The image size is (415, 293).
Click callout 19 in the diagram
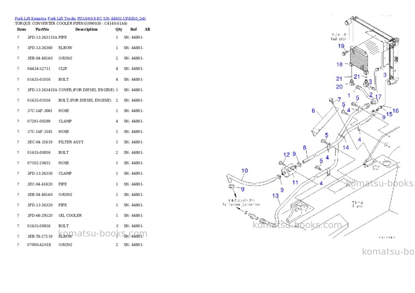[x=341, y=46]
